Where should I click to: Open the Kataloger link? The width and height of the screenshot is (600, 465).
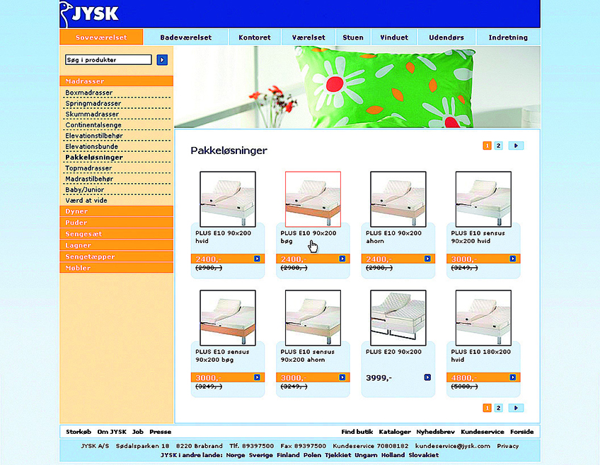(x=395, y=432)
